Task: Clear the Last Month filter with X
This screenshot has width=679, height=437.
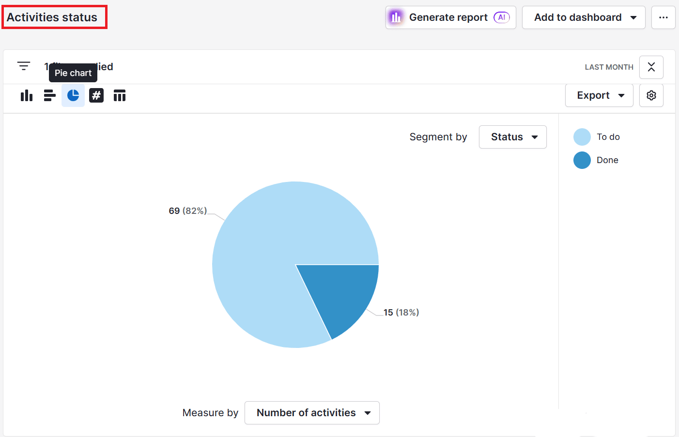Action: (651, 67)
